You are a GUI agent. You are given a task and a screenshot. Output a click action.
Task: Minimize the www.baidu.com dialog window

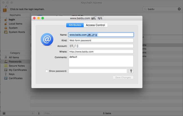pyautogui.click(x=39, y=18)
